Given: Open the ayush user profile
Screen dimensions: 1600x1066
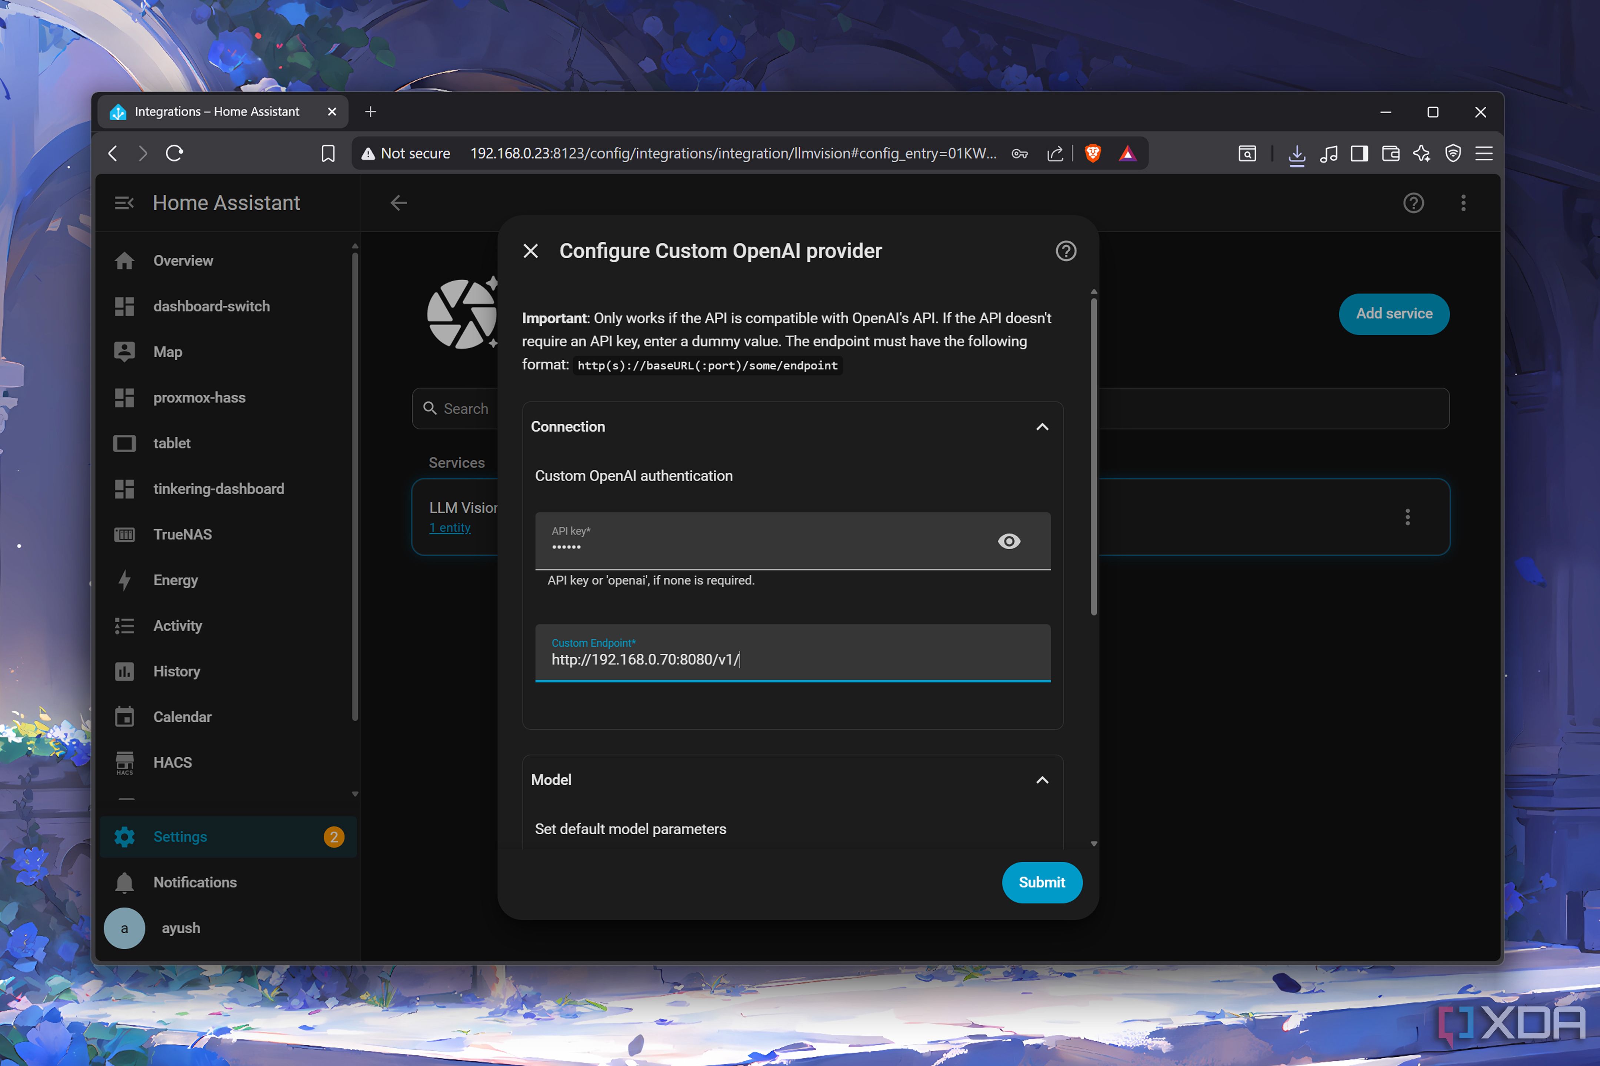Looking at the screenshot, I should tap(228, 928).
